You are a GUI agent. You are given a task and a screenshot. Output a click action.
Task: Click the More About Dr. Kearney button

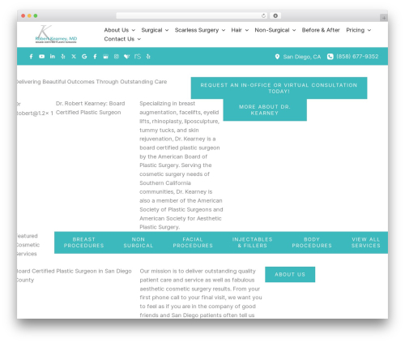click(x=265, y=109)
